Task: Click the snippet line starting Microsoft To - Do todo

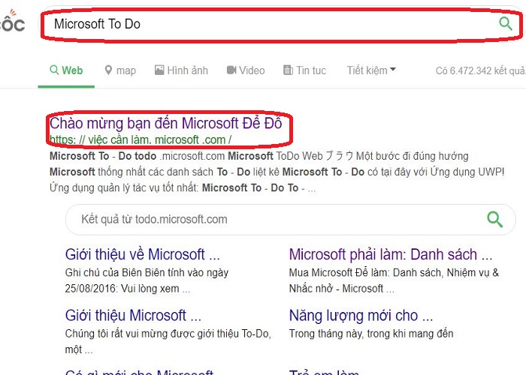Action: point(259,156)
